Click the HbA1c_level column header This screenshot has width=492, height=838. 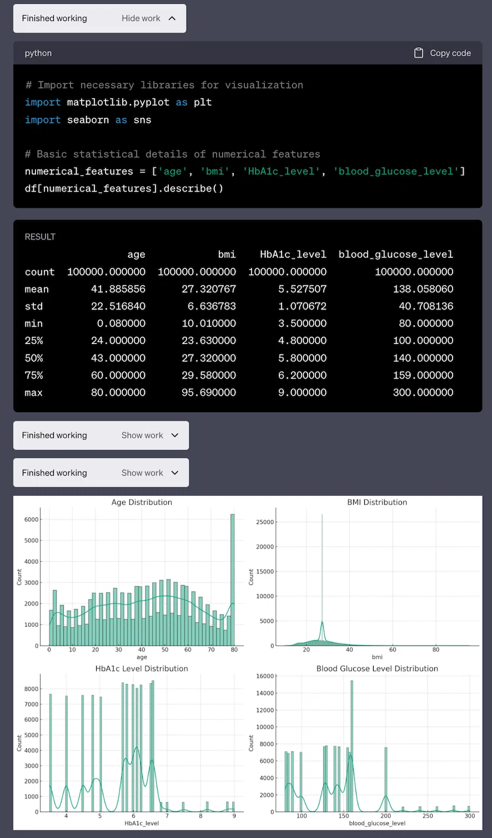pyautogui.click(x=293, y=255)
